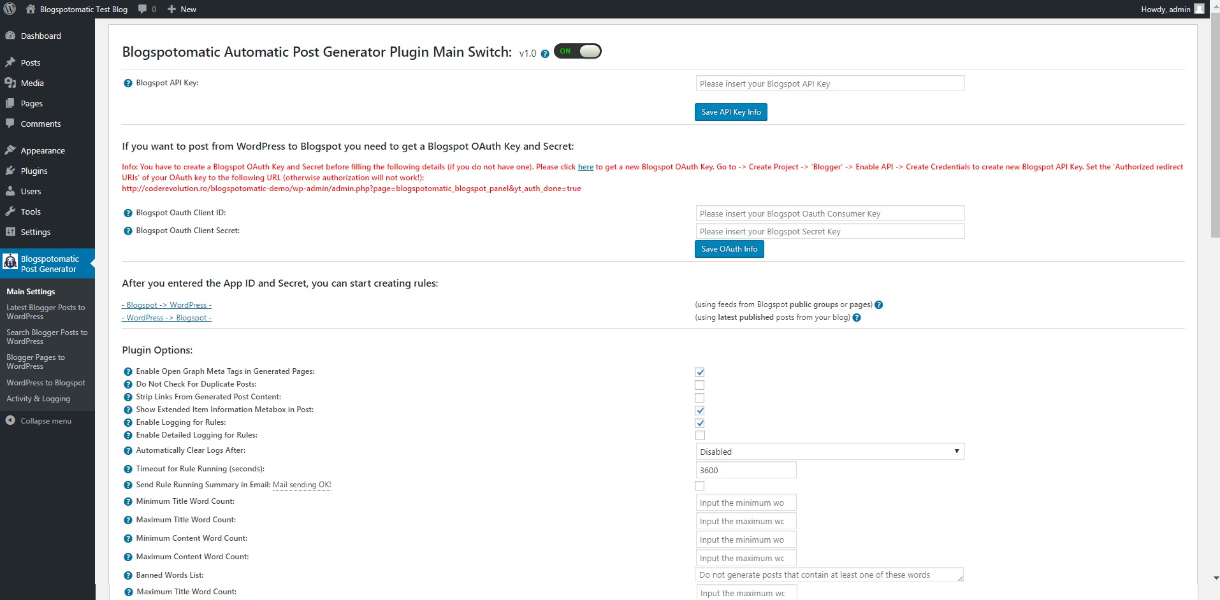Click the Timeout for Rule Running field
The height and width of the screenshot is (600, 1220).
(x=746, y=470)
